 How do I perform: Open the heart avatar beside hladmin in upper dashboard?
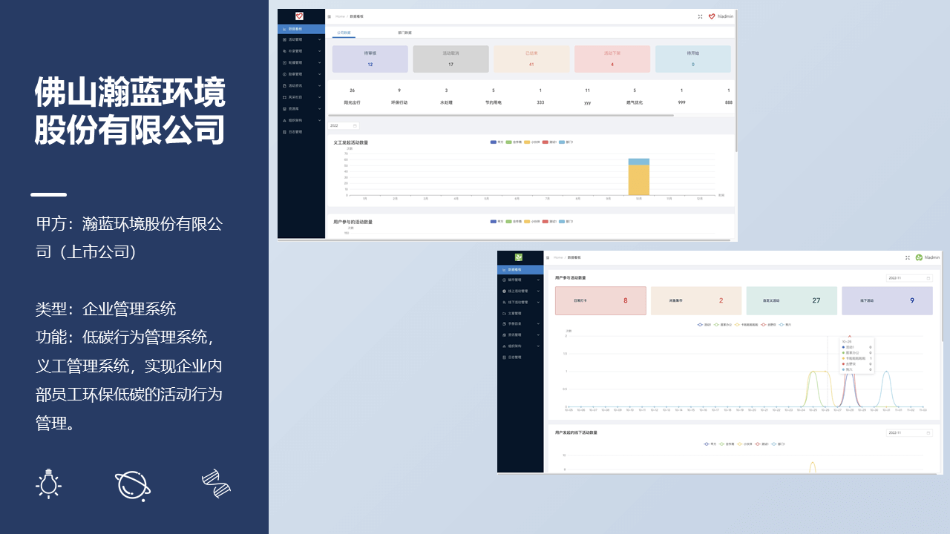(712, 16)
